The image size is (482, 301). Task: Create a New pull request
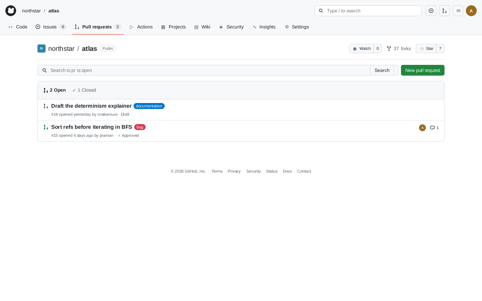(423, 70)
